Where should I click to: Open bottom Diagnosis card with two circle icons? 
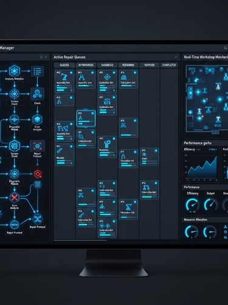107,228
